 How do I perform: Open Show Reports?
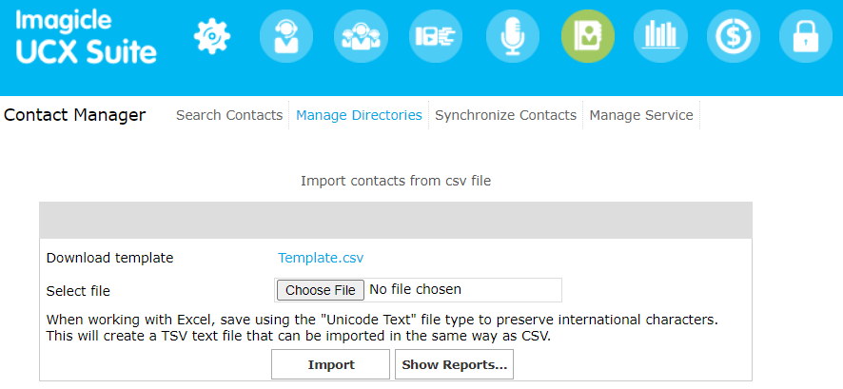[x=455, y=364]
